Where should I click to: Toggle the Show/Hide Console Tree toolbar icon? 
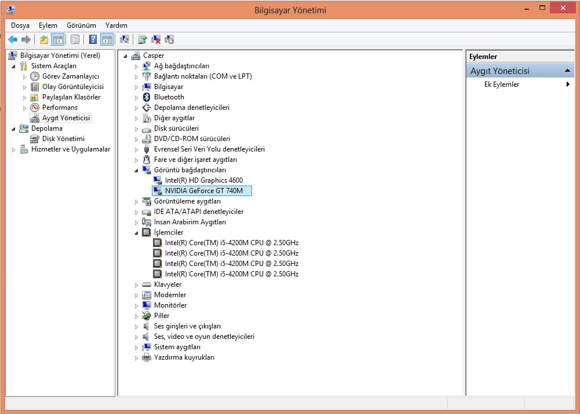(58, 39)
